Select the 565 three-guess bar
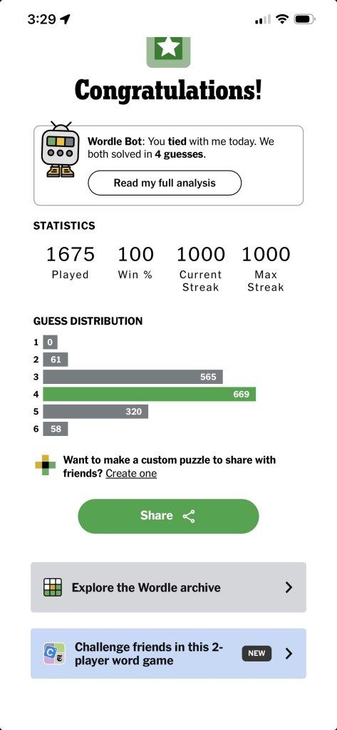Viewport: 337px width, 730px height. point(133,377)
